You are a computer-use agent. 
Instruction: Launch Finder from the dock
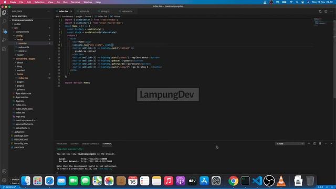point(26,181)
